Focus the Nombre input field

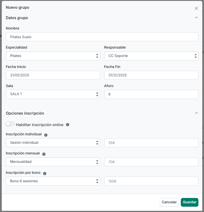(102, 37)
